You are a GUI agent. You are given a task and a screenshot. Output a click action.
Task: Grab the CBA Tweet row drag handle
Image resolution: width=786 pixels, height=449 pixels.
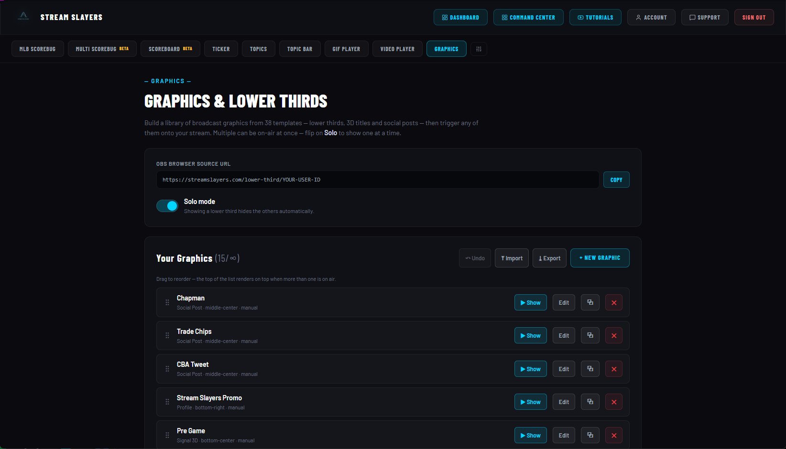coord(167,369)
